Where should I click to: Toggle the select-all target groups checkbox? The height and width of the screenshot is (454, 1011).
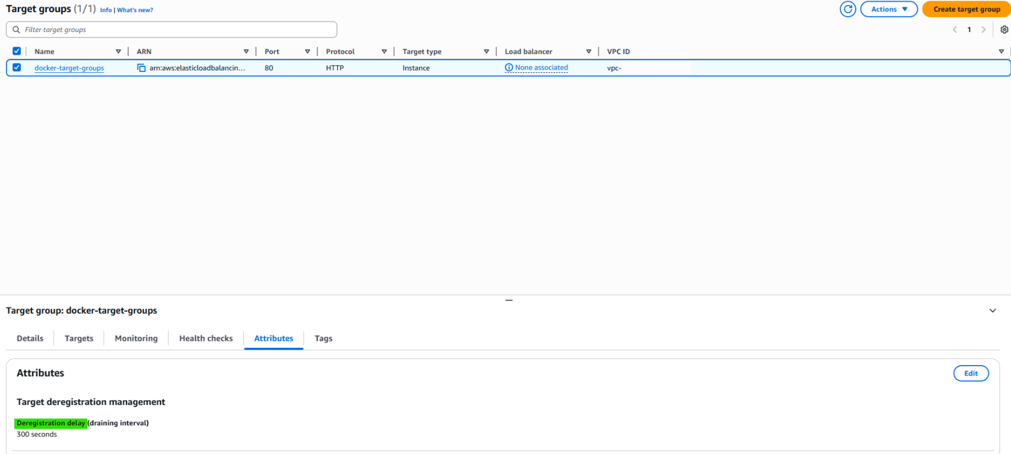point(17,51)
